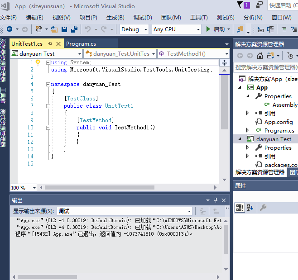The height and width of the screenshot is (280, 298).
Task: Collapse the danyuan Test project node
Action: [x=240, y=139]
